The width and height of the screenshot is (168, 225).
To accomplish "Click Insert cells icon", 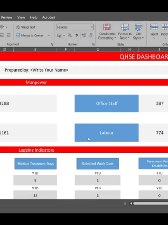I will coord(154,27).
